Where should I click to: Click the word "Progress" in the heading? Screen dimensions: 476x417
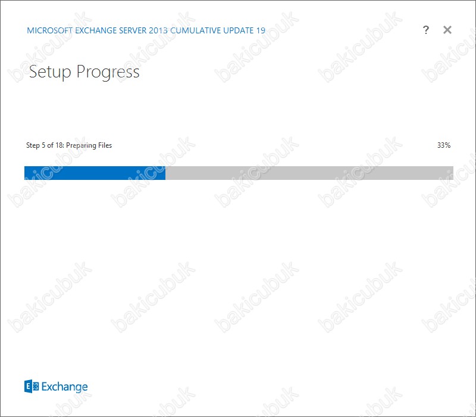[108, 72]
